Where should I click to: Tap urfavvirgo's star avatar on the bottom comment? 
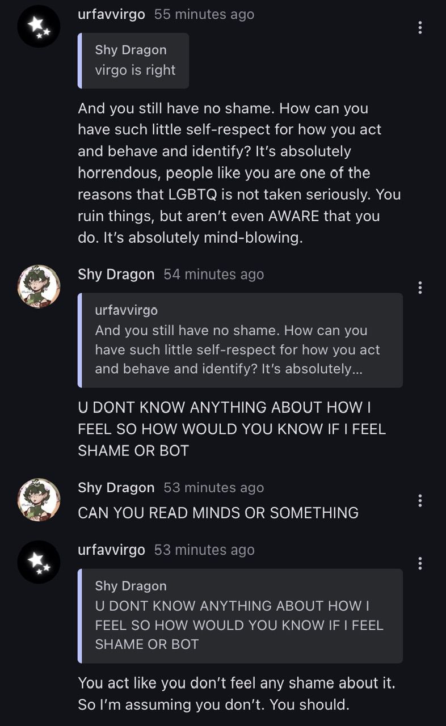point(39,562)
